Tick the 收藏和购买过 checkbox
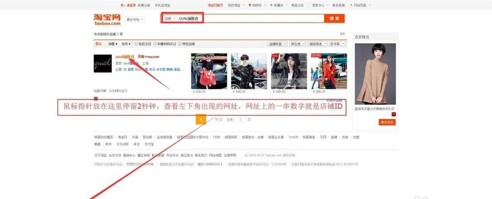Viewport: 492px width, 199px height. coord(155,44)
